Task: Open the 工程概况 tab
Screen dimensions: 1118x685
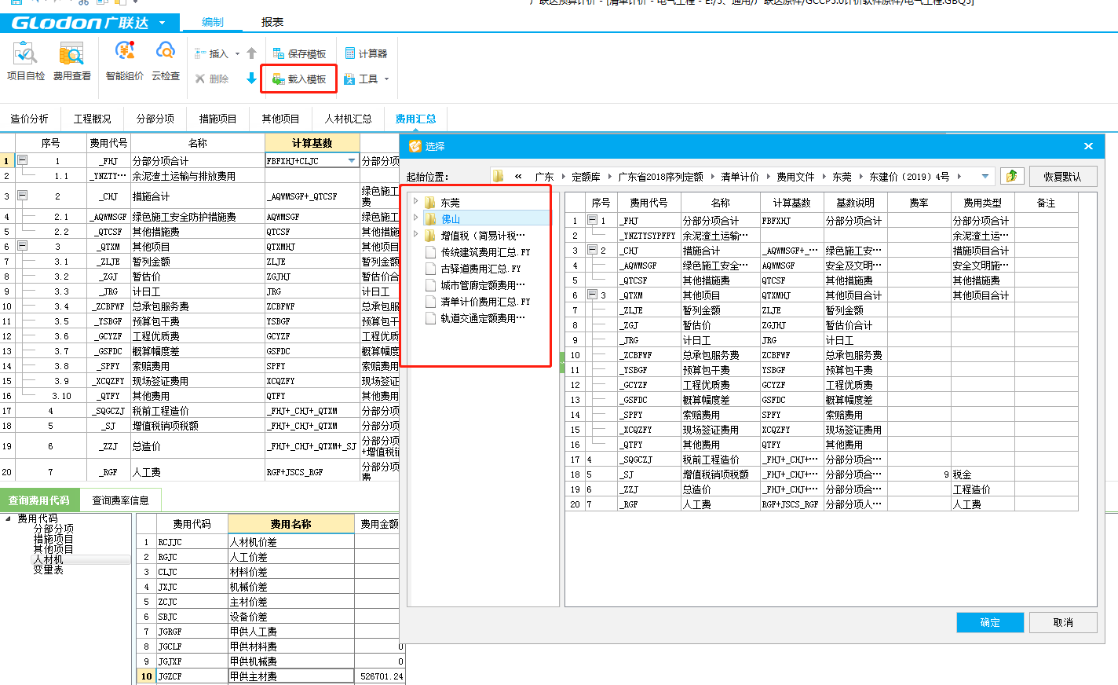Action: [93, 119]
